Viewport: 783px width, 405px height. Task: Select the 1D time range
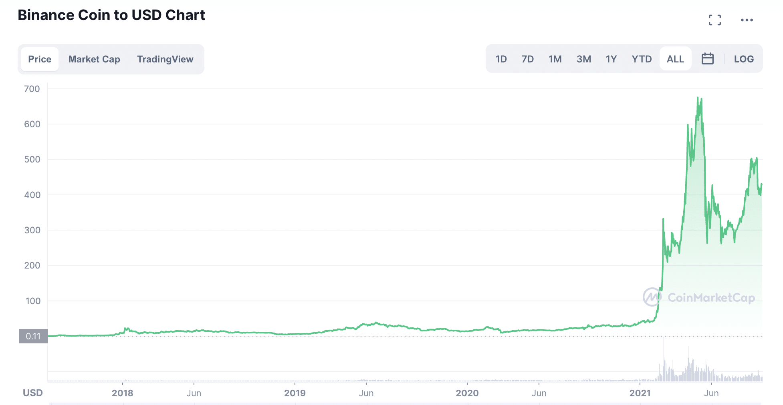(501, 59)
